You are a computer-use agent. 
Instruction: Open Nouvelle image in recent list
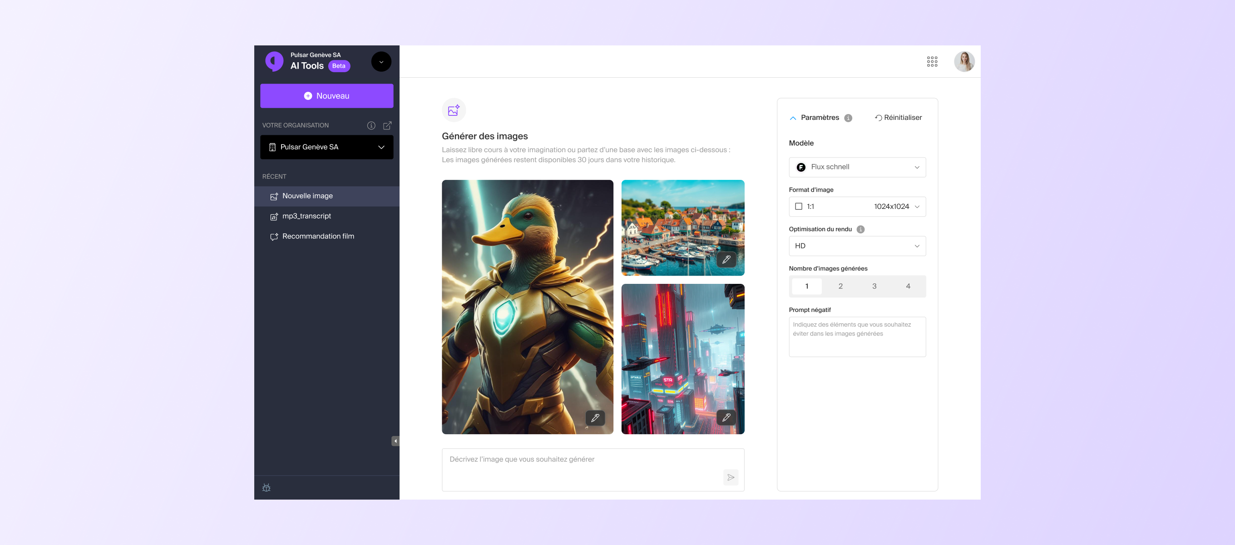(327, 196)
